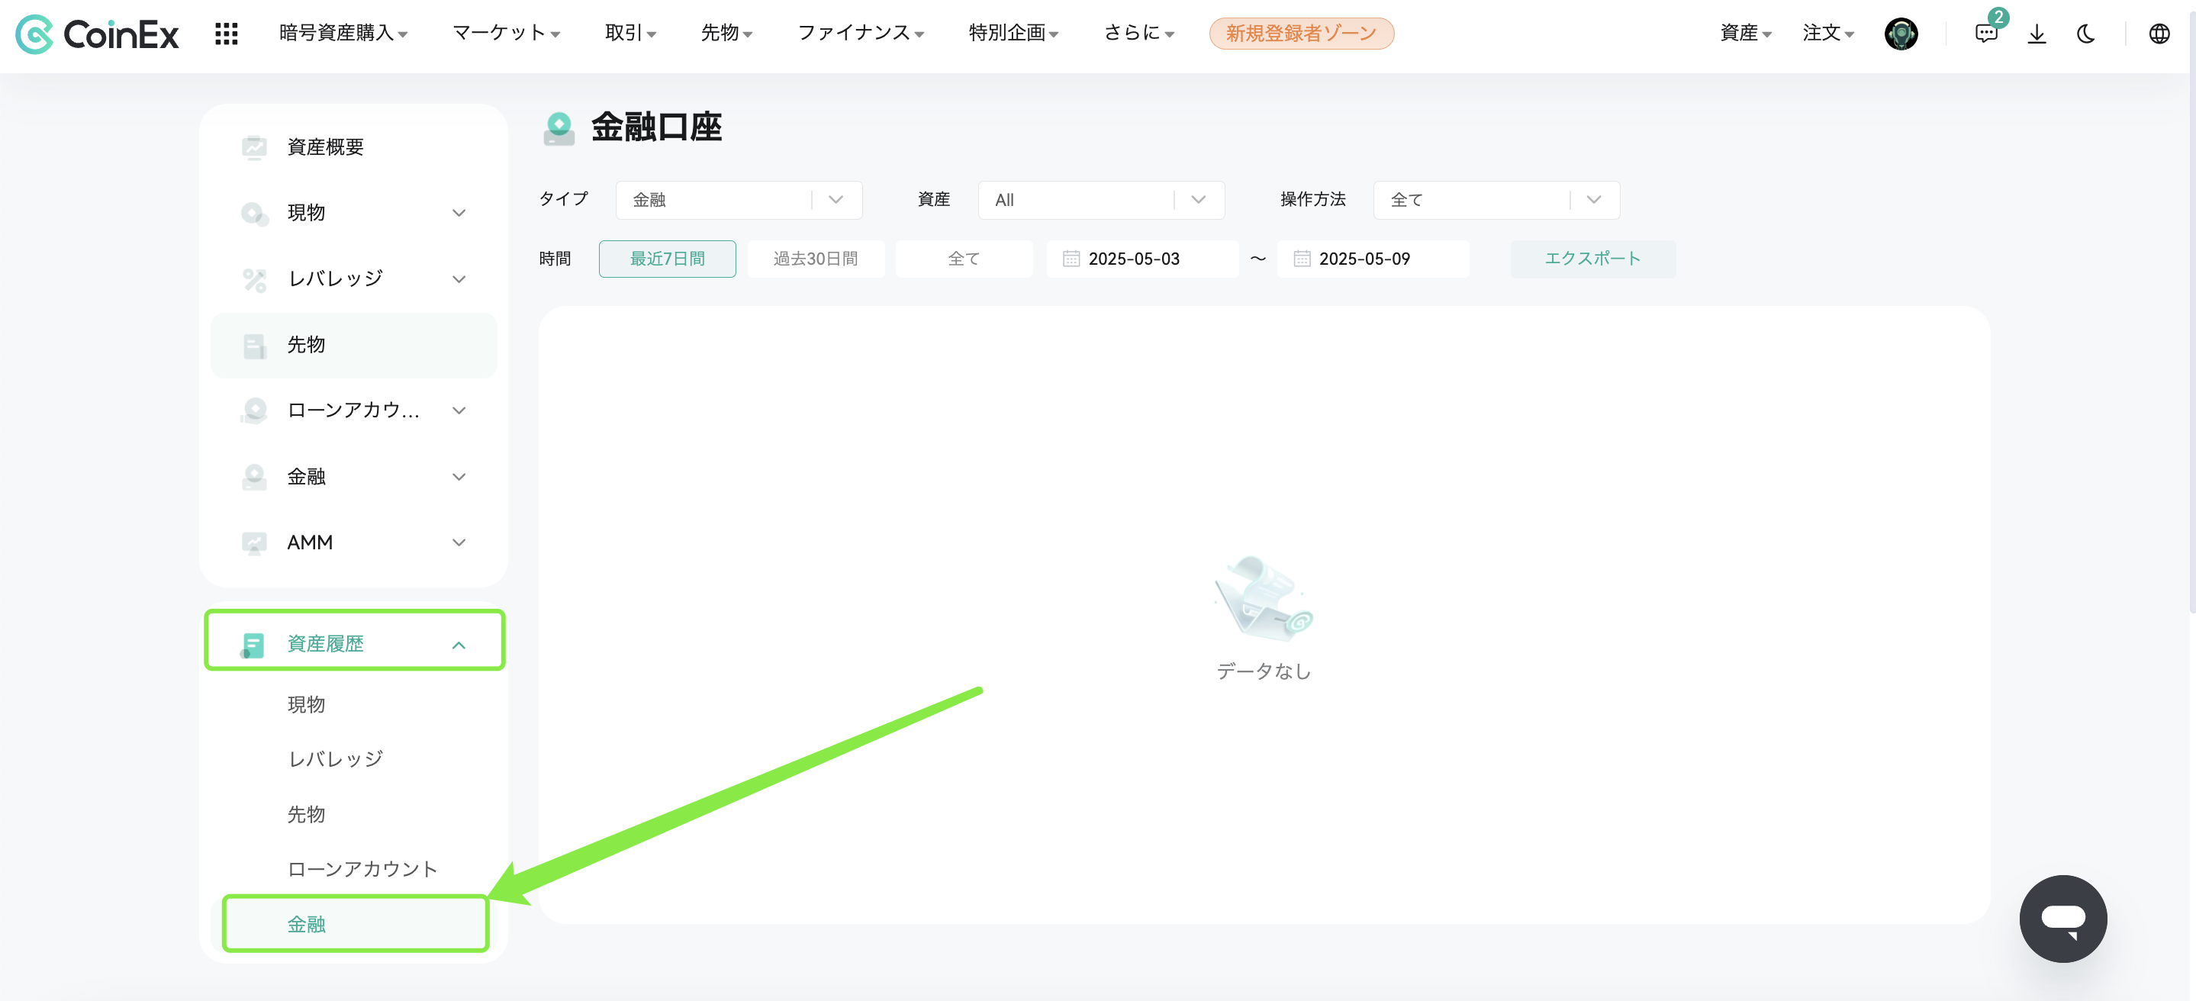The image size is (2196, 1001).
Task: Expand the AMM sidebar chevron
Action: coord(459,543)
